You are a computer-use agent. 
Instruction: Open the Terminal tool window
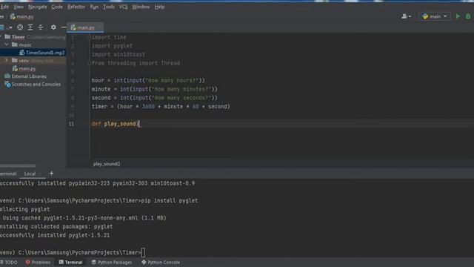[70, 262]
